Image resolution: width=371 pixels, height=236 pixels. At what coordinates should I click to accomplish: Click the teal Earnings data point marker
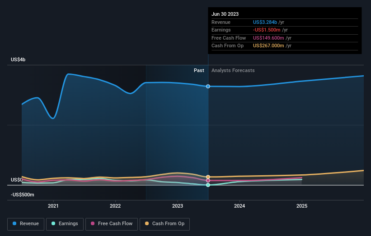click(208, 185)
